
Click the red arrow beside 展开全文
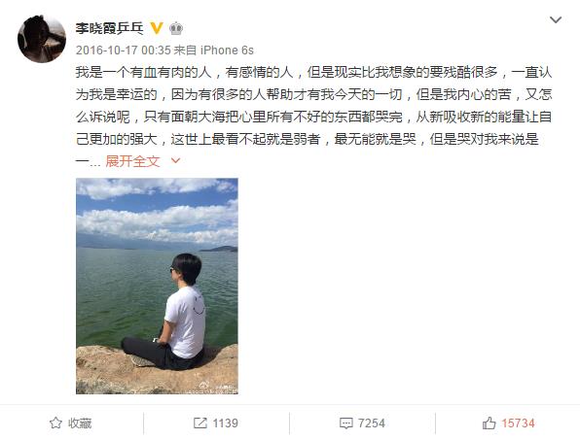[x=175, y=160]
